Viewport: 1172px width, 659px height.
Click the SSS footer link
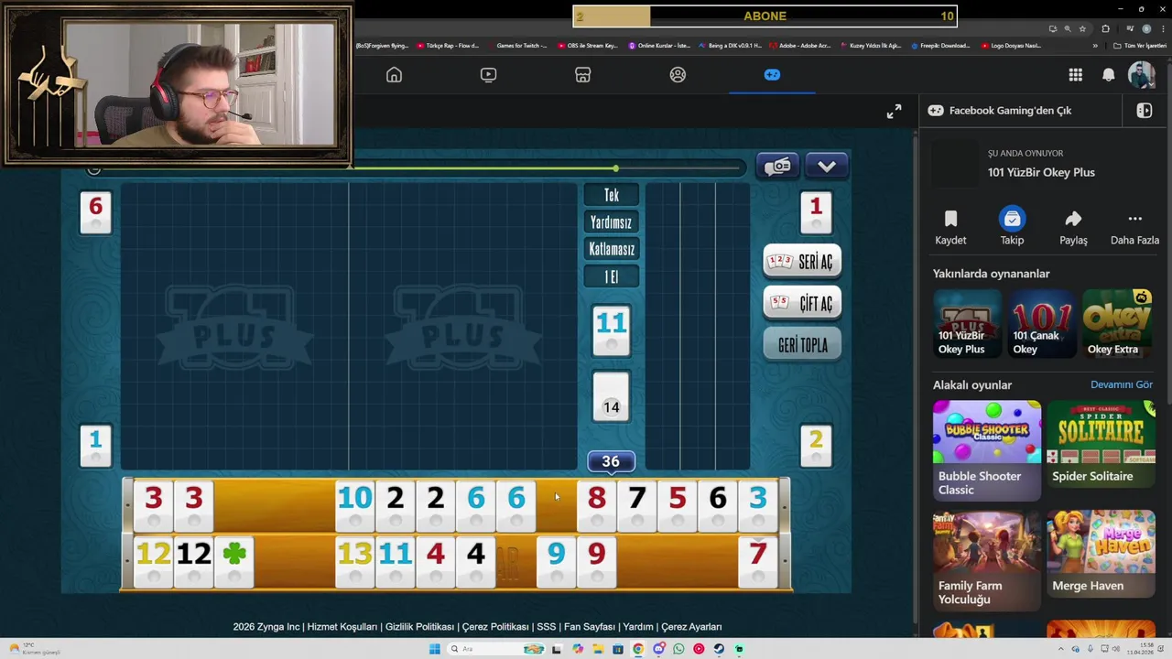[x=547, y=627]
